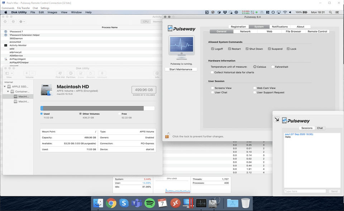
Task: Open the View dropdown in Disk Utility
Action: 9,73
